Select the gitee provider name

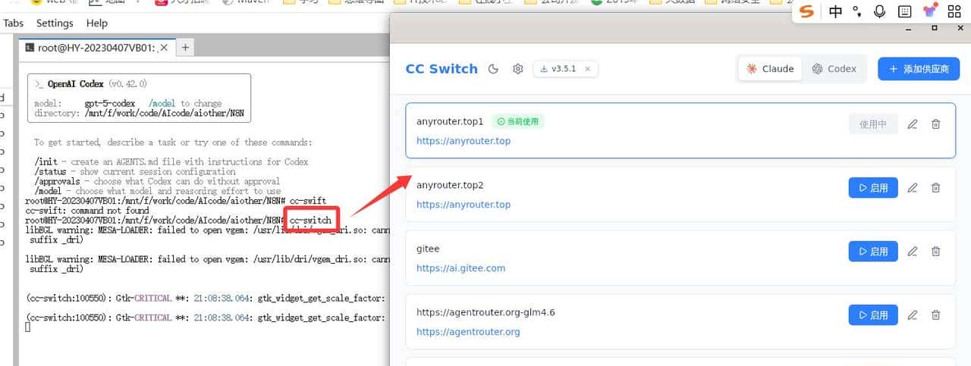(428, 249)
